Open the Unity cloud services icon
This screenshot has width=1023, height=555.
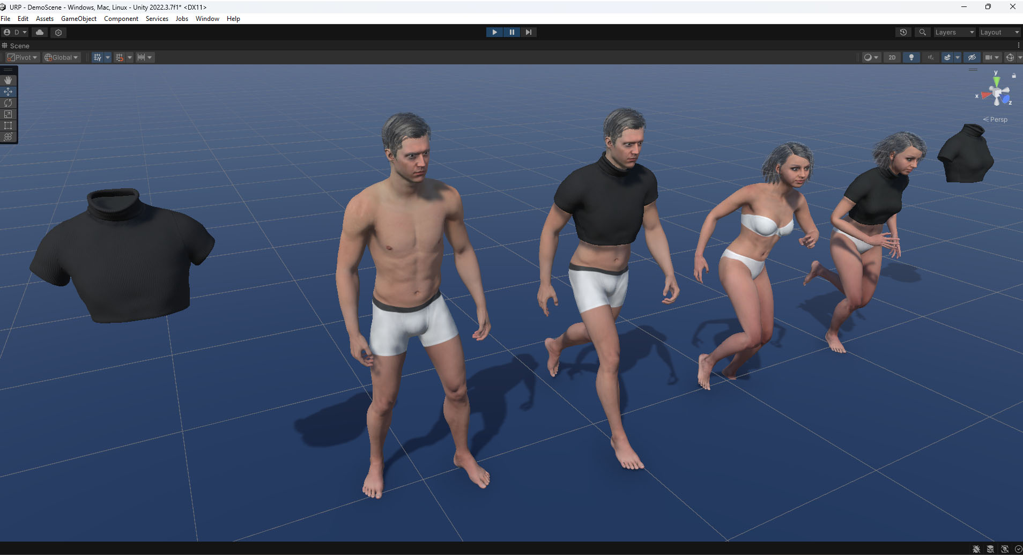click(x=39, y=32)
